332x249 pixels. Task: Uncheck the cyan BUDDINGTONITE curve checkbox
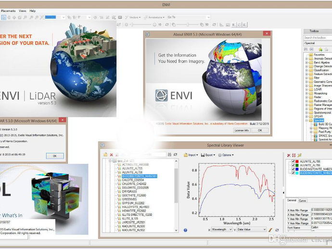point(293,173)
